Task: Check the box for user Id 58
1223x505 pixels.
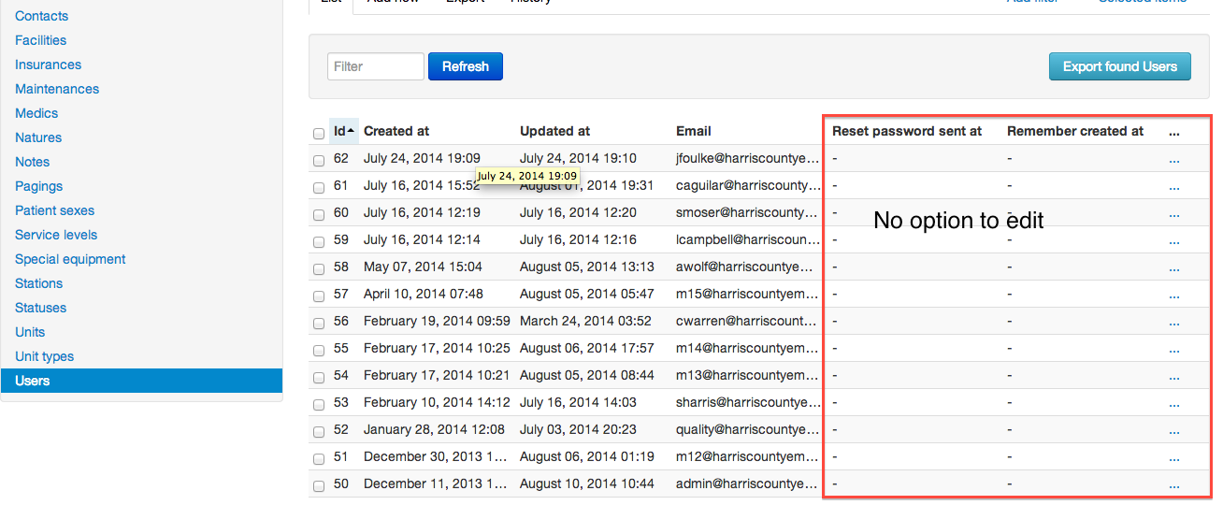Action: click(x=319, y=269)
